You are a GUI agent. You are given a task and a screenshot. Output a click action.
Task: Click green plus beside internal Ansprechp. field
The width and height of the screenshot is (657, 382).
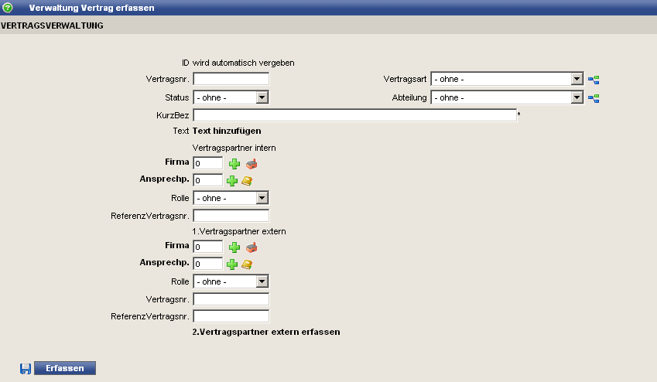pos(232,180)
